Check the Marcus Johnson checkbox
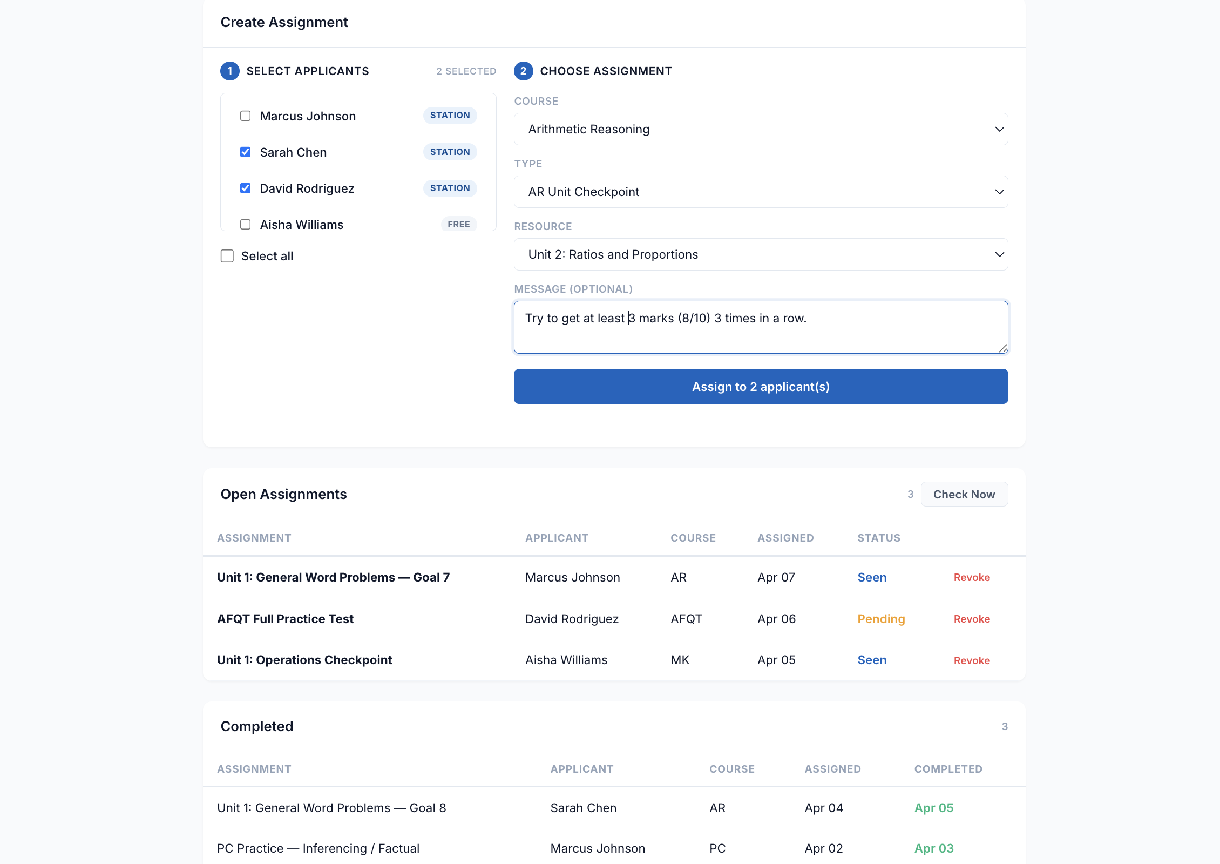Screen dimensions: 1220x864 245,116
